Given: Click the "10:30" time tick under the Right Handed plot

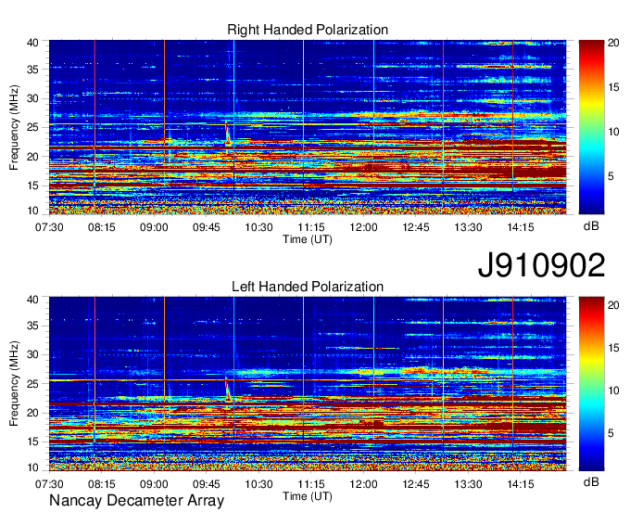Looking at the screenshot, I should click(258, 227).
